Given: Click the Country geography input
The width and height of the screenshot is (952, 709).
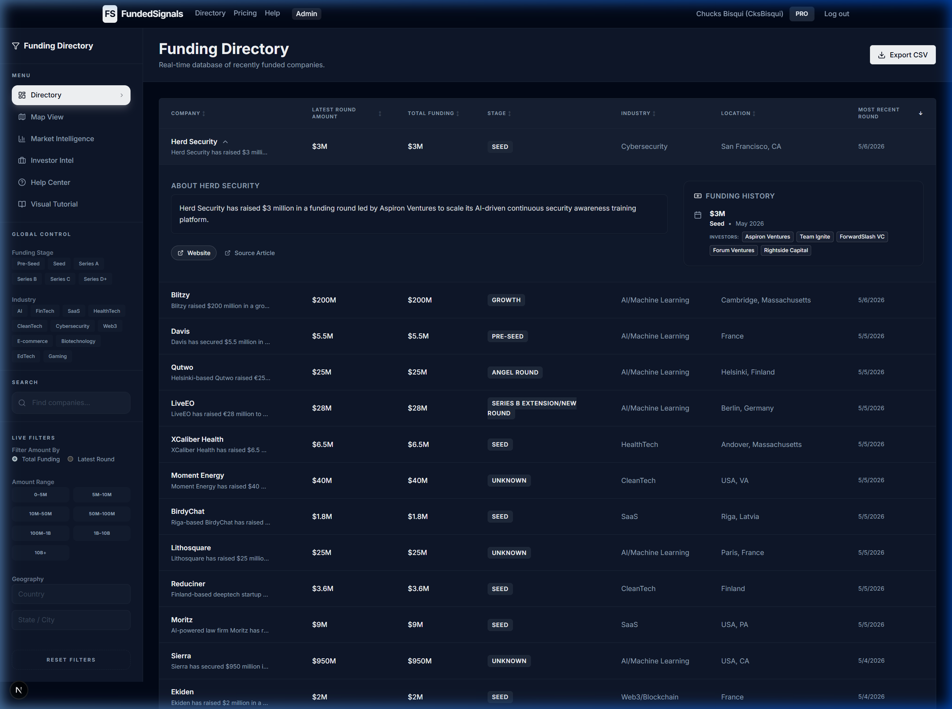Looking at the screenshot, I should 71,594.
